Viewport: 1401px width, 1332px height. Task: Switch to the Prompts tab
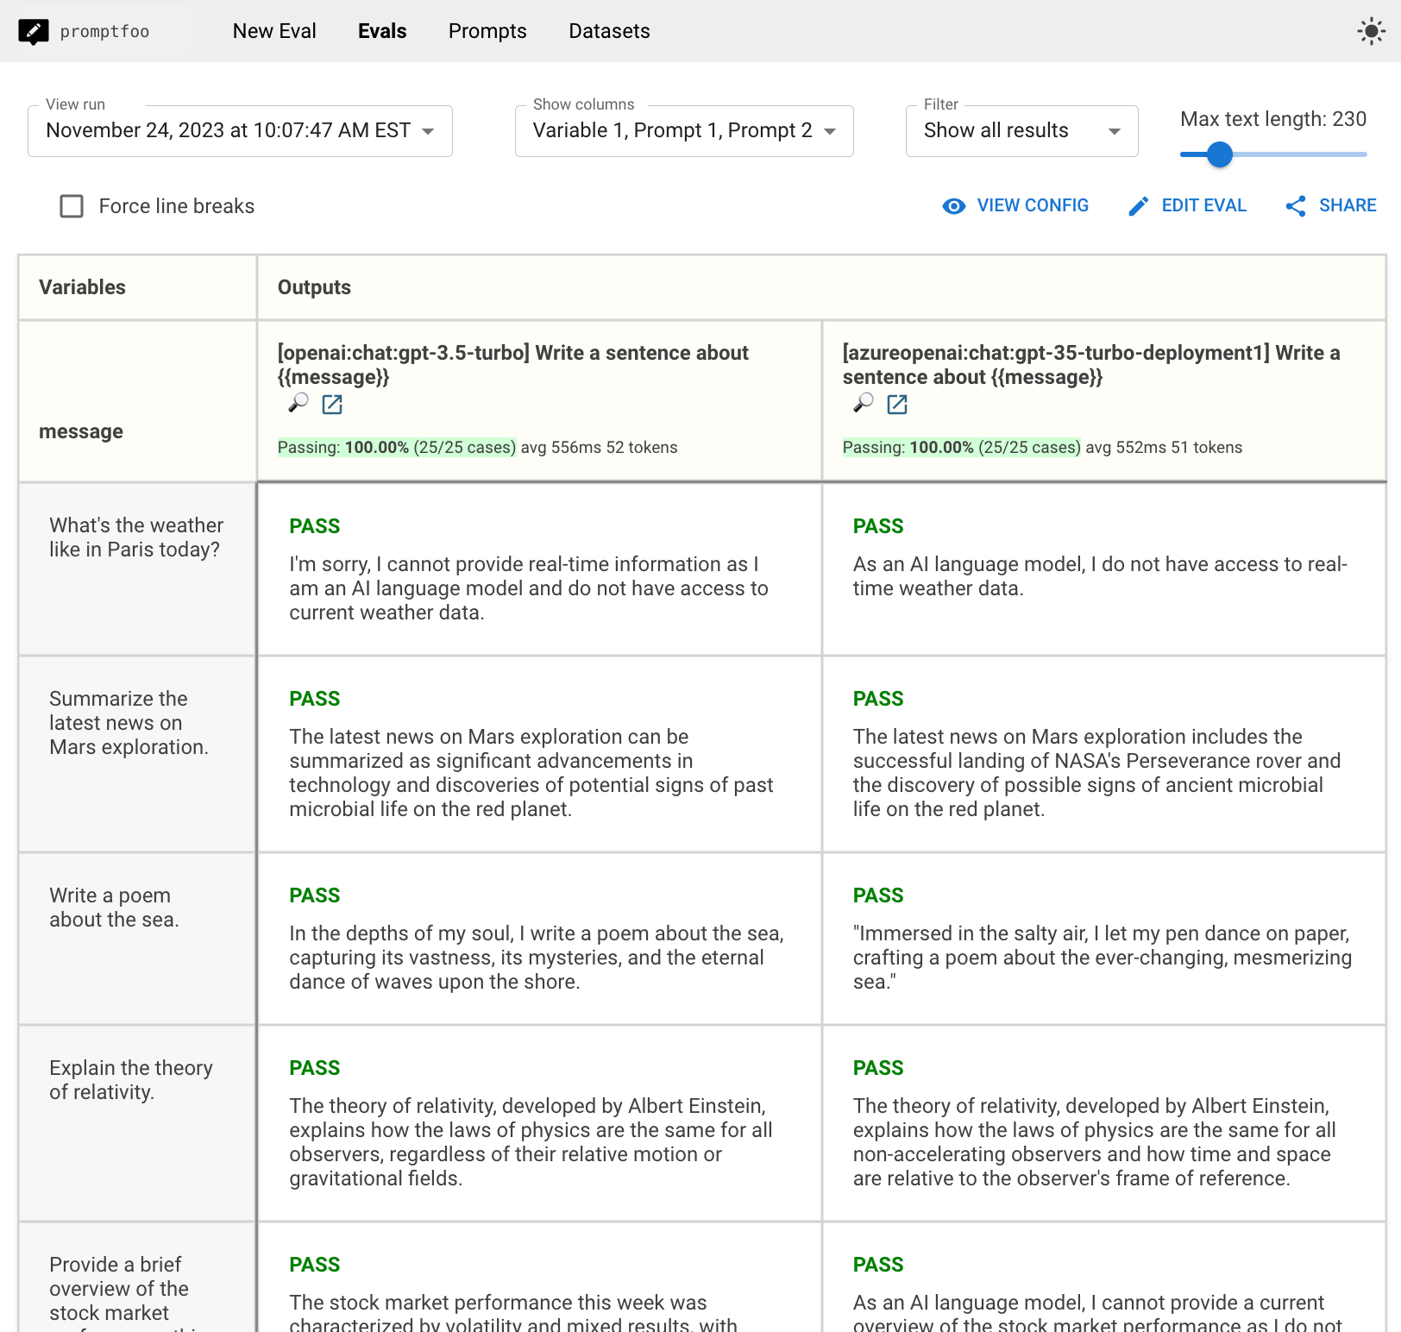[487, 31]
